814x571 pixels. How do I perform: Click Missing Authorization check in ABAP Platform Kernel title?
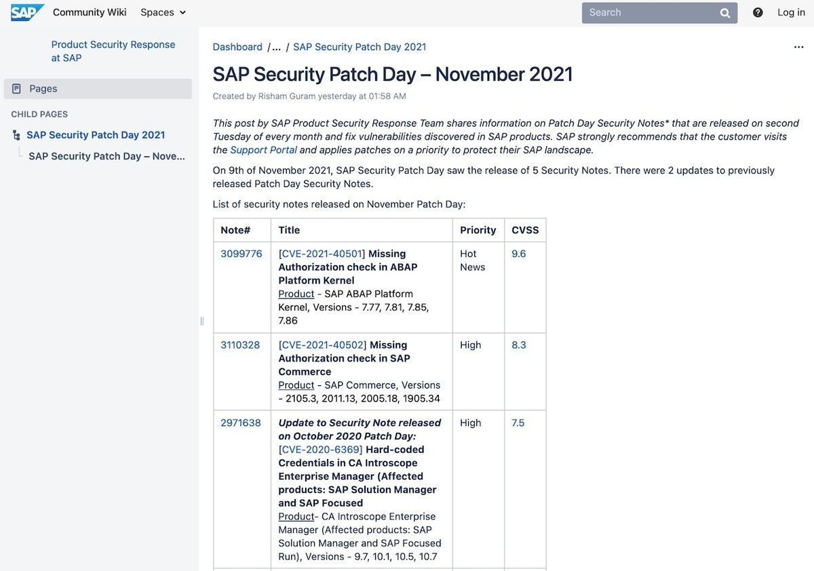(348, 267)
